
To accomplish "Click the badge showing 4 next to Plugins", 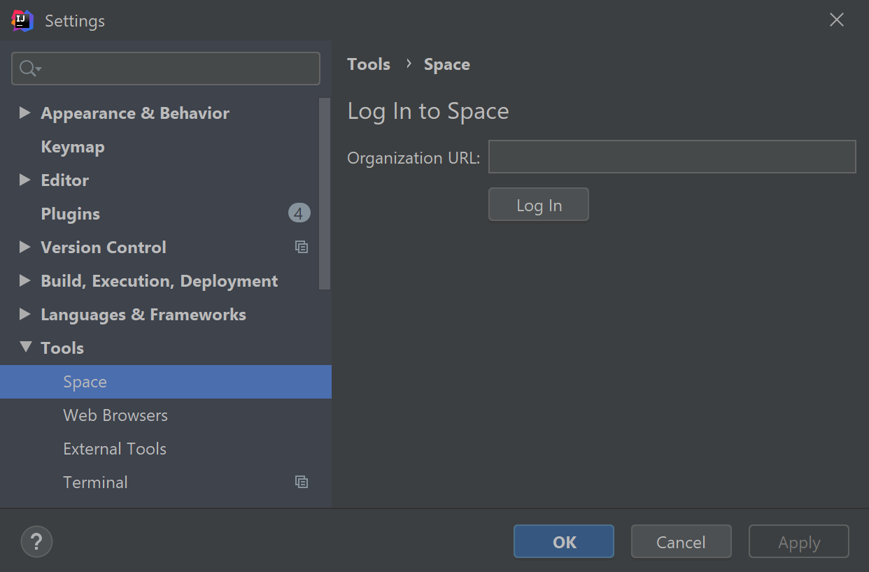I will point(299,213).
